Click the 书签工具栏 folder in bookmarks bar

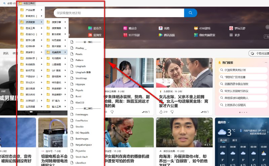pos(27,3)
